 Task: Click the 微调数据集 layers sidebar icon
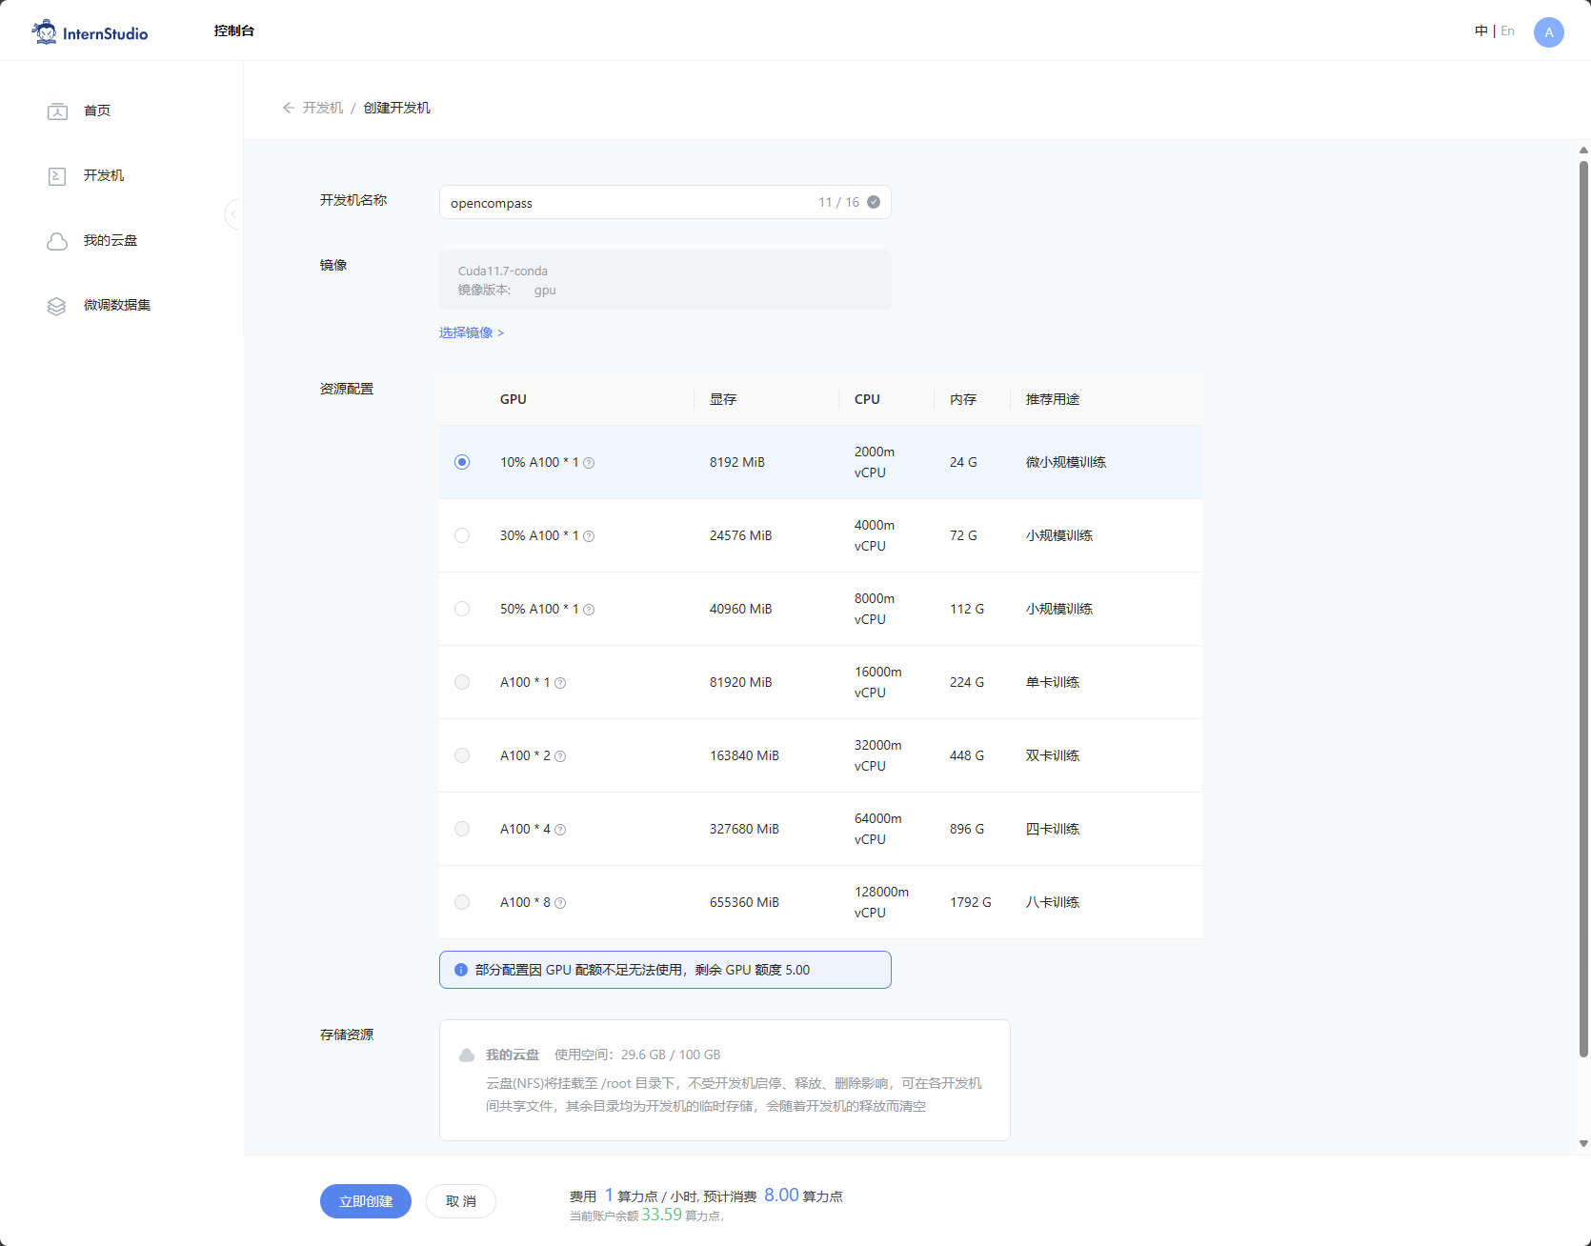pyautogui.click(x=57, y=306)
